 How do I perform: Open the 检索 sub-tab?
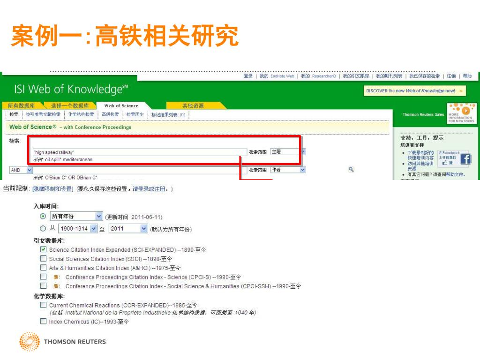click(x=14, y=114)
